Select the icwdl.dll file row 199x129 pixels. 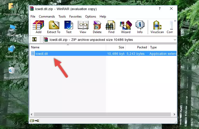[104, 54]
